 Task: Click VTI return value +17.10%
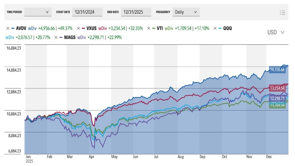pyautogui.click(x=202, y=28)
